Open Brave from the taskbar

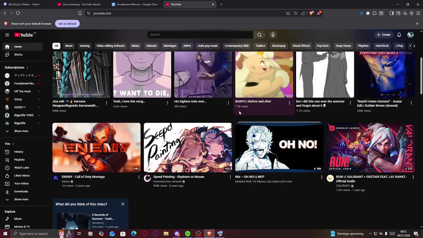(x=209, y=234)
